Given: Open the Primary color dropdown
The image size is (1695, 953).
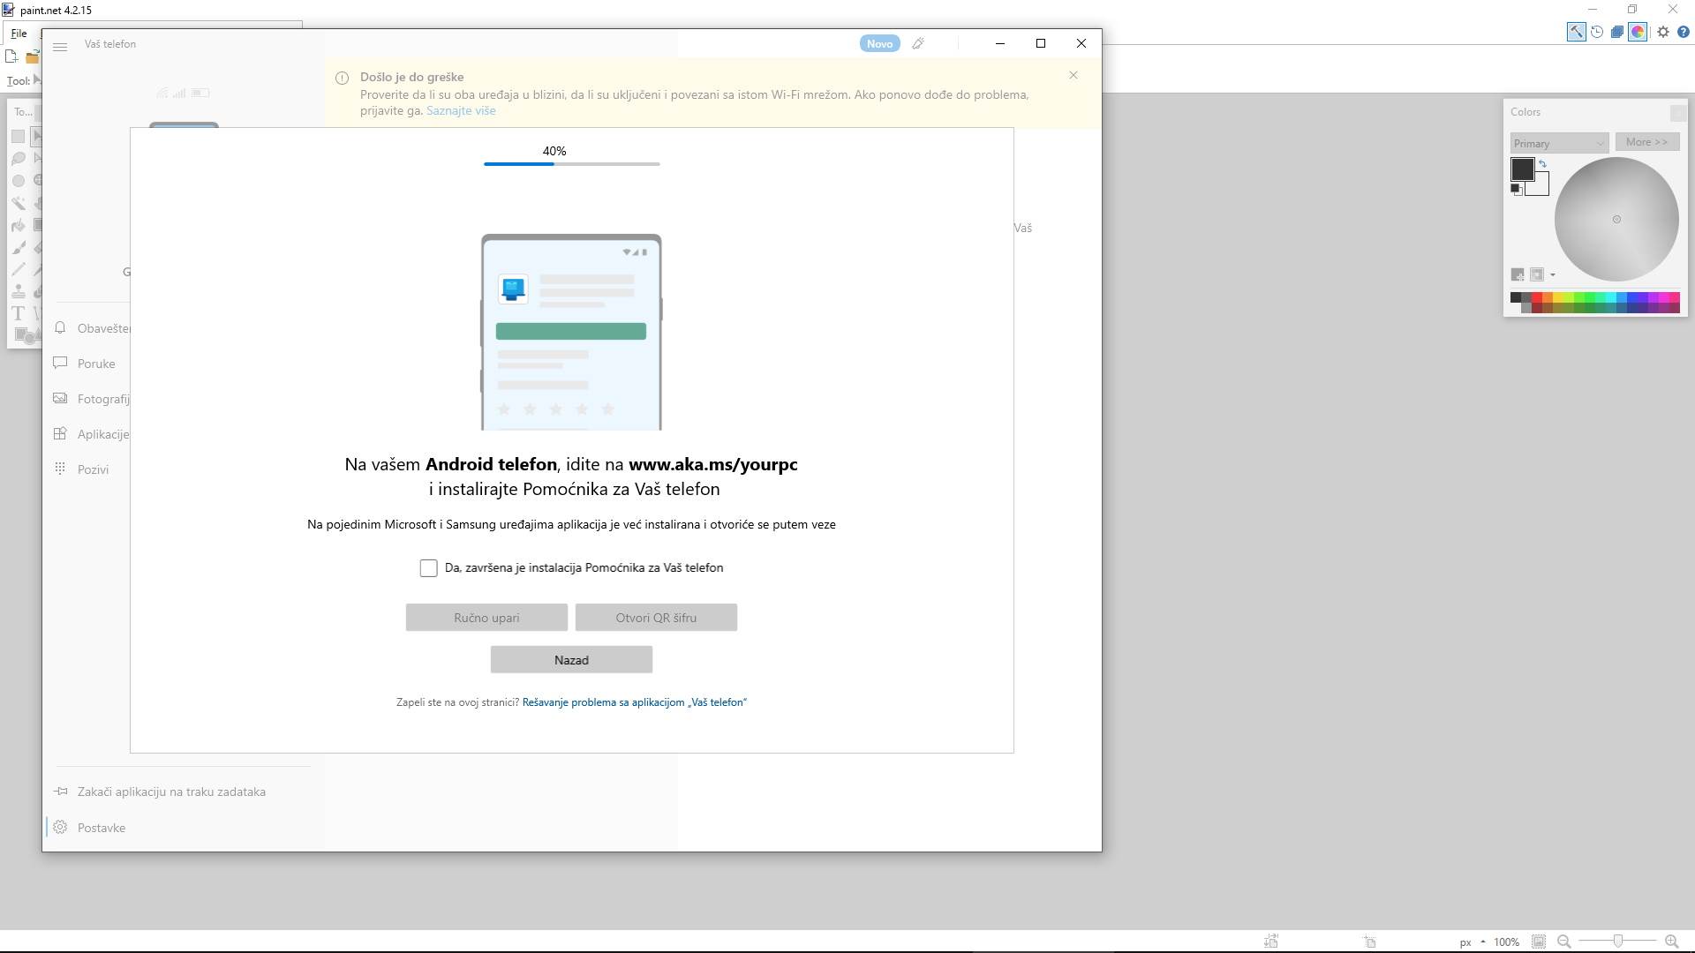Looking at the screenshot, I should pyautogui.click(x=1559, y=143).
